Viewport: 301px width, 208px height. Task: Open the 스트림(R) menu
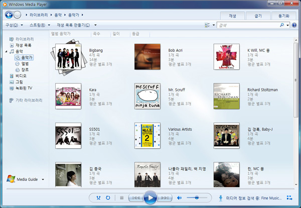(x=40, y=25)
